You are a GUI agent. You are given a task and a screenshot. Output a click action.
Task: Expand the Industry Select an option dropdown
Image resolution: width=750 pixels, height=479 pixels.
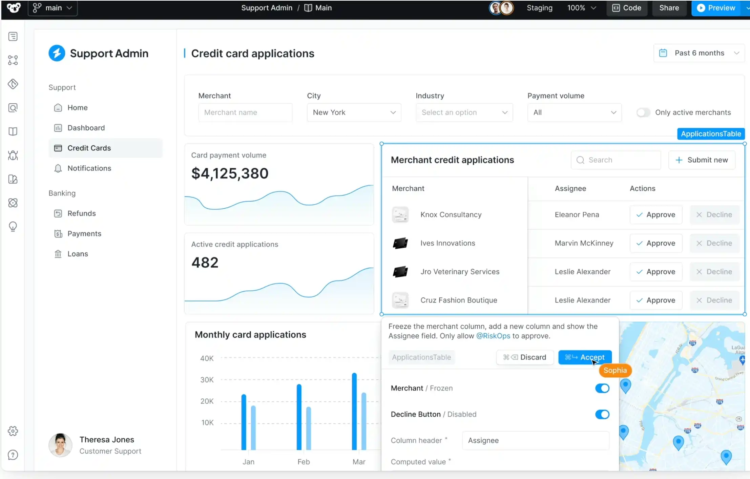464,112
